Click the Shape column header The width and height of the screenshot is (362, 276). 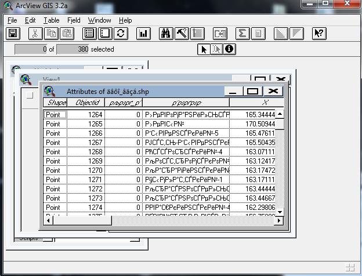tap(55, 103)
